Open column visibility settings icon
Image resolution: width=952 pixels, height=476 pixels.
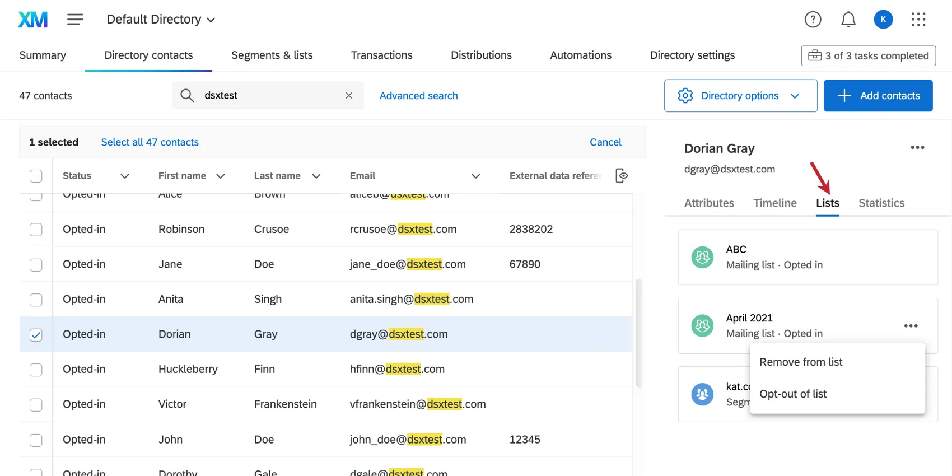point(621,176)
